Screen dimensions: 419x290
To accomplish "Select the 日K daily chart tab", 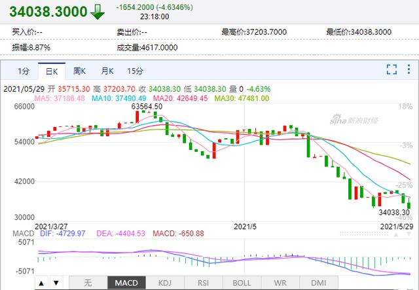I will 52,71.
